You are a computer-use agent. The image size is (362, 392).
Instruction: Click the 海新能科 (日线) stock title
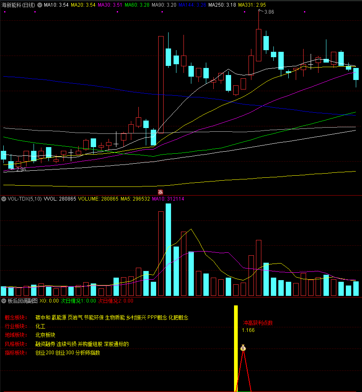pos(18,5)
